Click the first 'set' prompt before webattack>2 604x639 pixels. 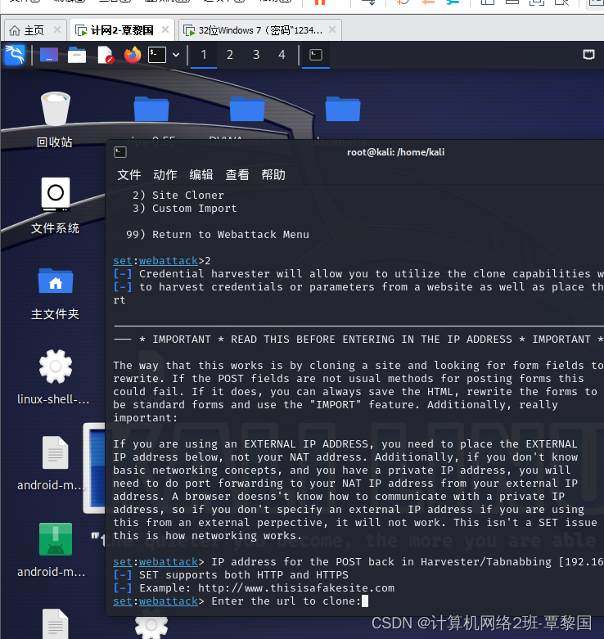pos(123,261)
